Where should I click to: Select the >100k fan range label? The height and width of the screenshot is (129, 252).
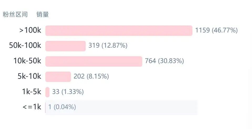click(30, 30)
